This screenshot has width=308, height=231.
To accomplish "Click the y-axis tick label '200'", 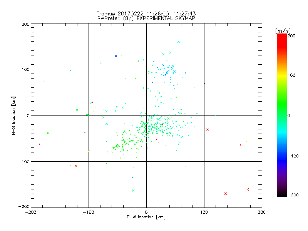I will tap(25, 24).
